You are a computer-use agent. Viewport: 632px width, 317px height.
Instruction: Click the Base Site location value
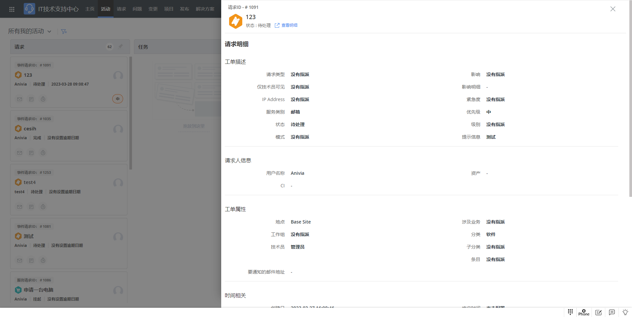point(301,222)
